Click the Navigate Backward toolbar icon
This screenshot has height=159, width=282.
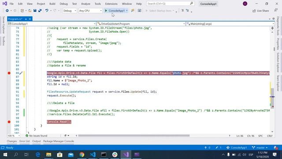[7, 11]
